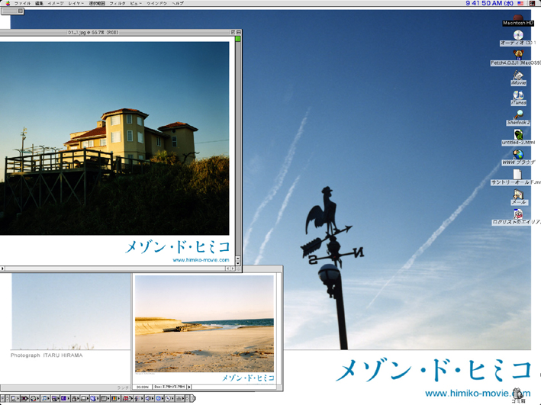Open the eject module in Control Strip
The height and width of the screenshot is (405, 541).
(x=179, y=398)
